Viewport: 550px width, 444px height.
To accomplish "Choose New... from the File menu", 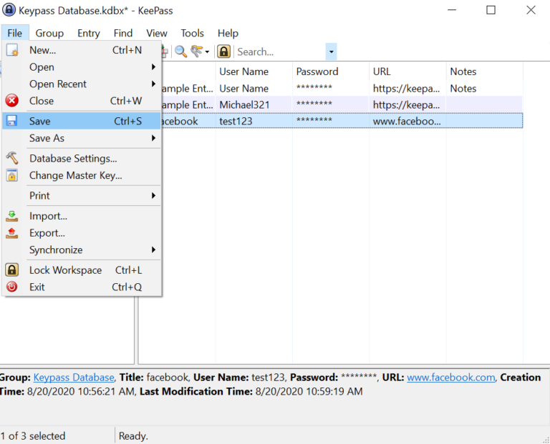I will pyautogui.click(x=82, y=50).
